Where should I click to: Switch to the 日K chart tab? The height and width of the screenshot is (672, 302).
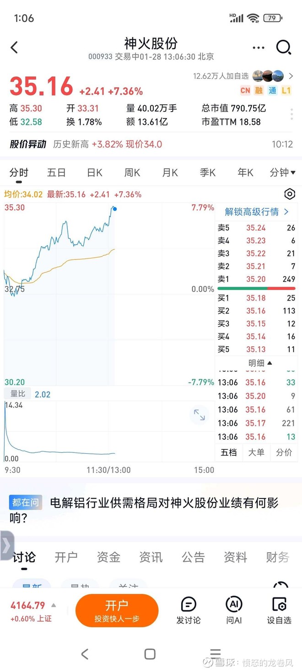tap(94, 172)
